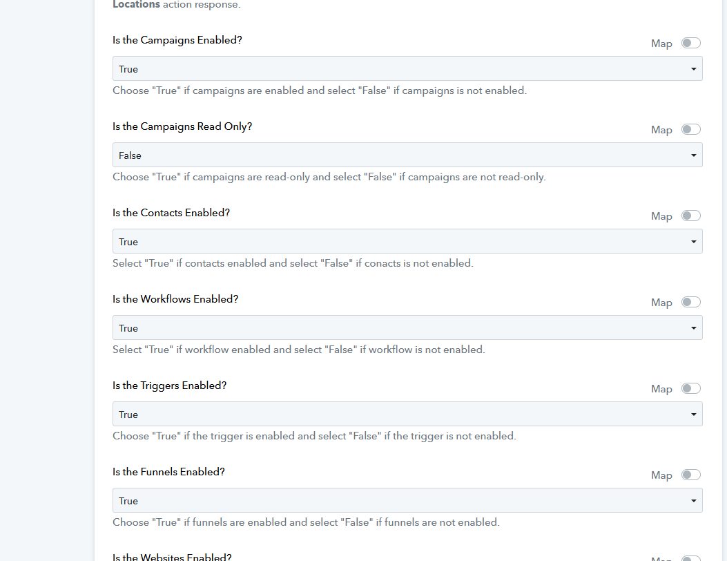Open the Triggers Enabled dropdown

point(407,414)
